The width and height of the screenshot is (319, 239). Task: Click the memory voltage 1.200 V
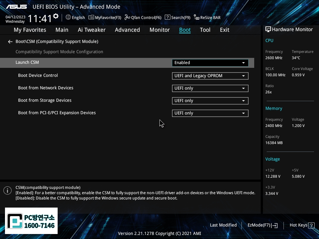click(x=298, y=126)
